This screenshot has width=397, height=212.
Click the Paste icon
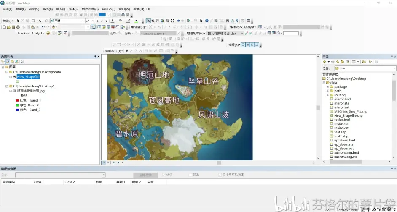click(x=32, y=27)
